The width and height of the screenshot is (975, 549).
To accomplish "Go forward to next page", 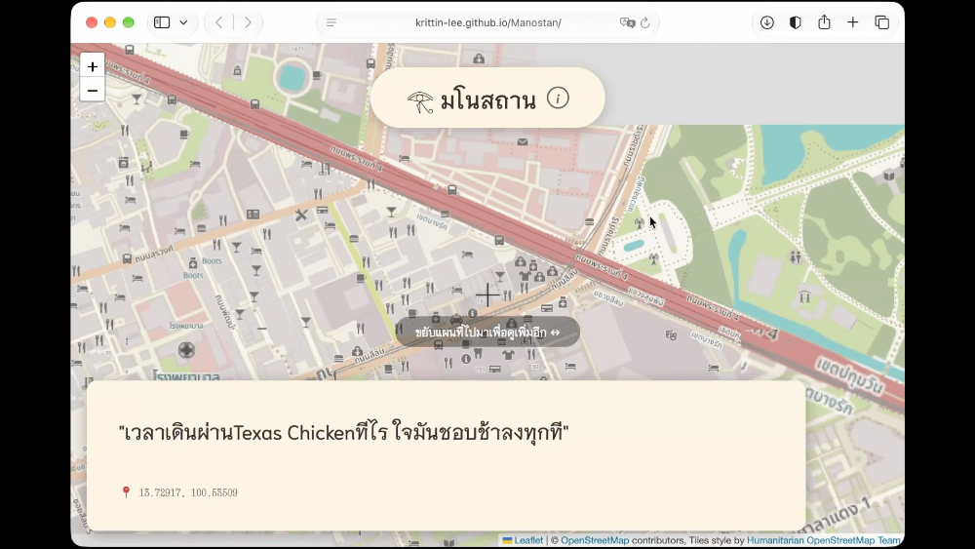I will pos(248,22).
